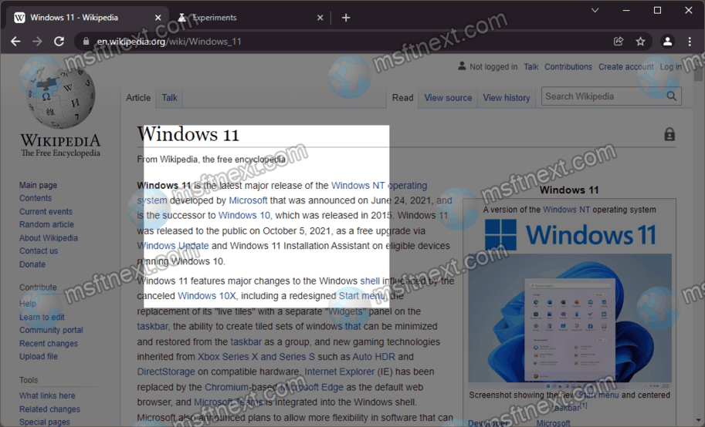Click Upload file link
Image resolution: width=705 pixels, height=427 pixels.
39,357
